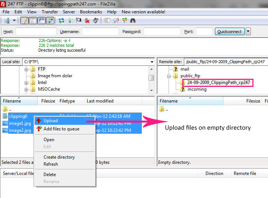
Task: Open the Site Manager icon
Action: tap(7, 21)
